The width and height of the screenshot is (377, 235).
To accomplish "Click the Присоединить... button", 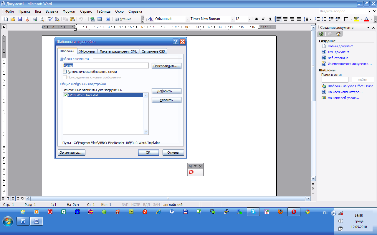I will [x=166, y=66].
